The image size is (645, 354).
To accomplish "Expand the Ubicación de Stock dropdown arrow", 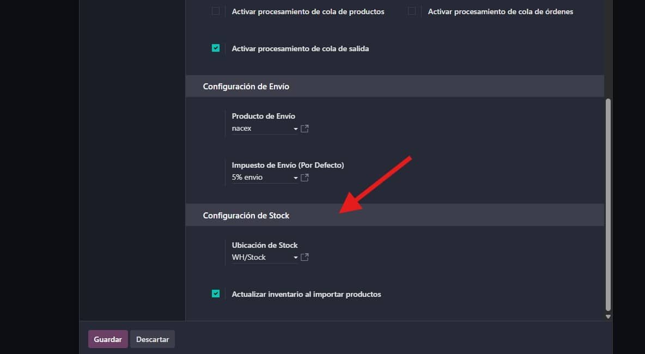I will pyautogui.click(x=296, y=258).
